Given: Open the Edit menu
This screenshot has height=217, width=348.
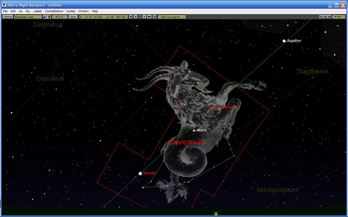Looking at the screenshot, I should [13, 11].
